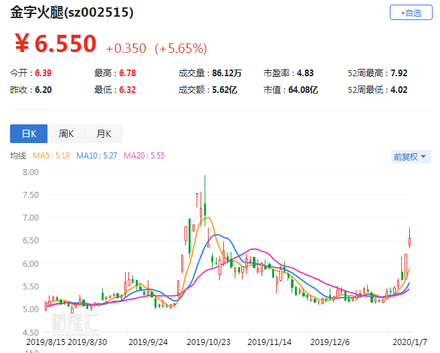
Task: Open the 前复权 adjustment dropdown
Action: tap(411, 156)
